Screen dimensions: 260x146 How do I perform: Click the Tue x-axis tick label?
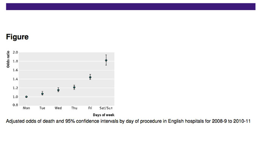click(42, 108)
